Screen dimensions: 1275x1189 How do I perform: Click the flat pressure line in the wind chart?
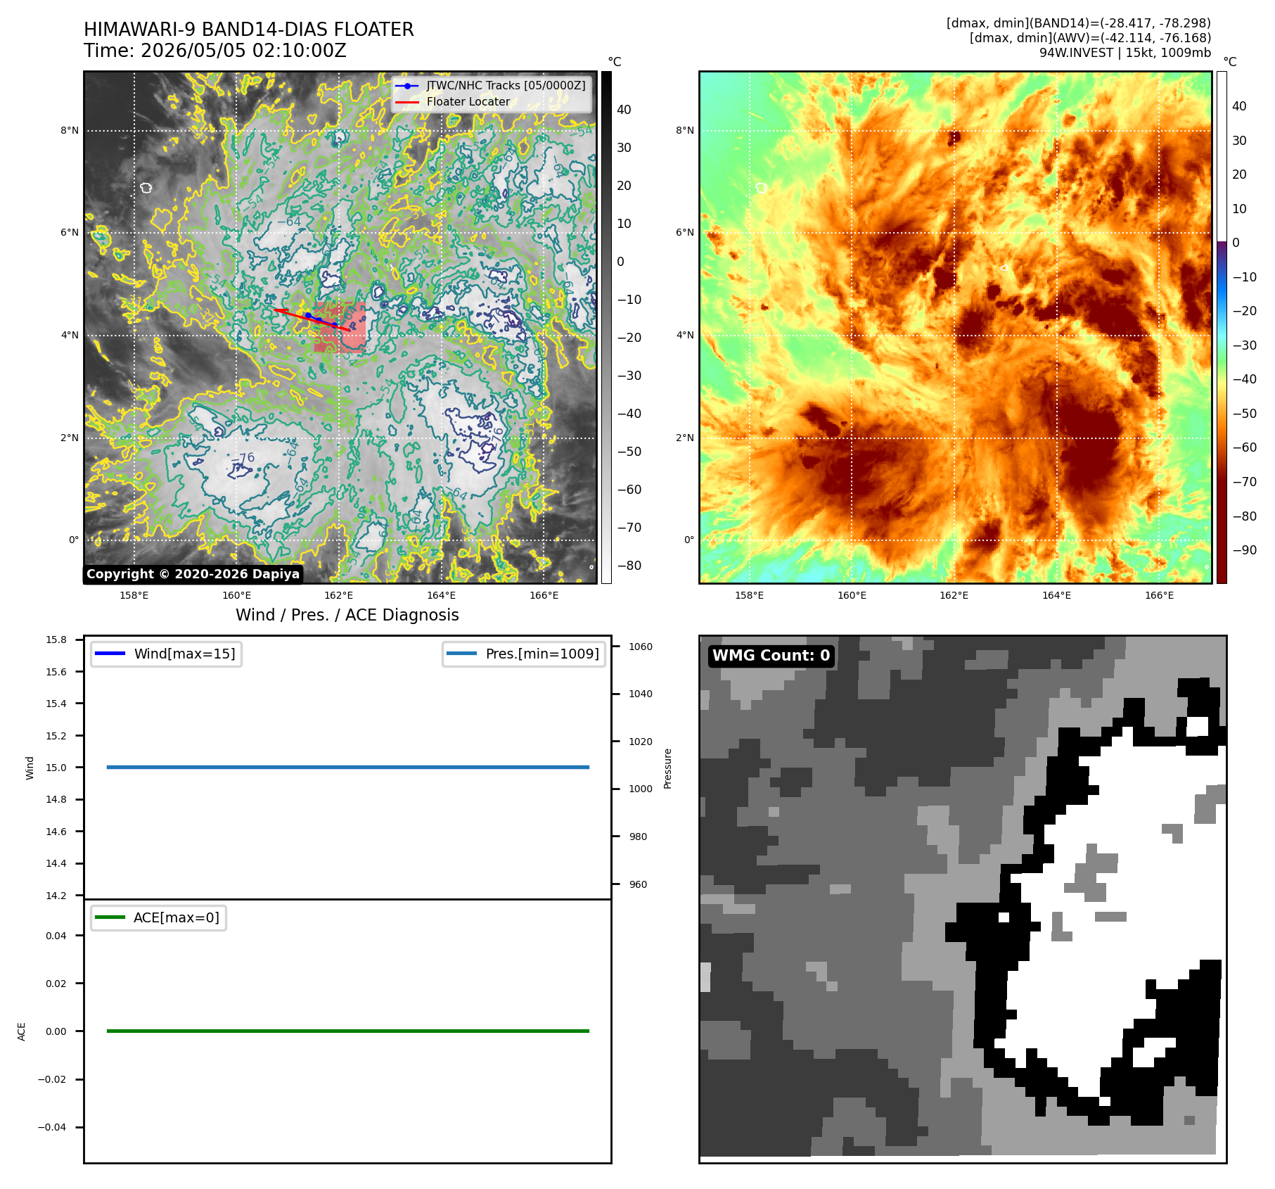(x=348, y=767)
